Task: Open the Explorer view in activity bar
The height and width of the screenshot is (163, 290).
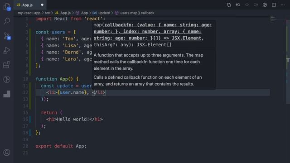Action: coord(7,7)
